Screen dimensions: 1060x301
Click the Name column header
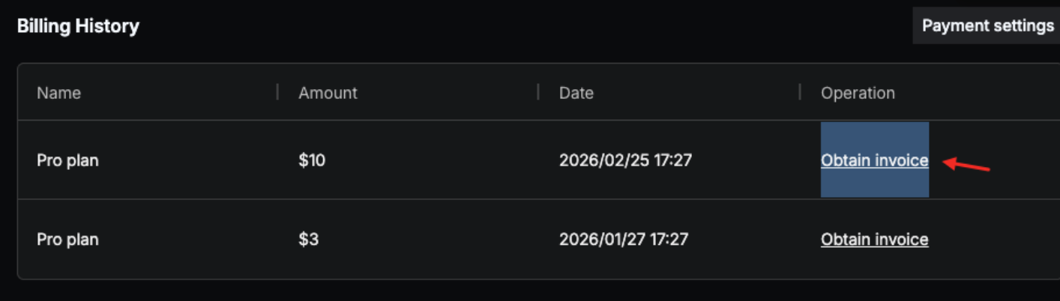coord(58,93)
